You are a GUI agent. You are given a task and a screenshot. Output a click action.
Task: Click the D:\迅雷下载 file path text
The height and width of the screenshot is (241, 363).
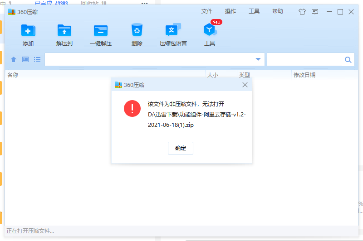pyautogui.click(x=197, y=120)
